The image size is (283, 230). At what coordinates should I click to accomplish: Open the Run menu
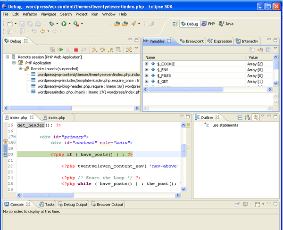tap(95, 14)
